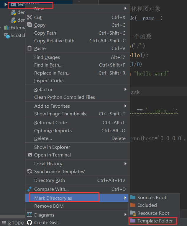Expand Mark Directory as submenu arrow
This screenshot has width=187, height=226.
coord(125,198)
